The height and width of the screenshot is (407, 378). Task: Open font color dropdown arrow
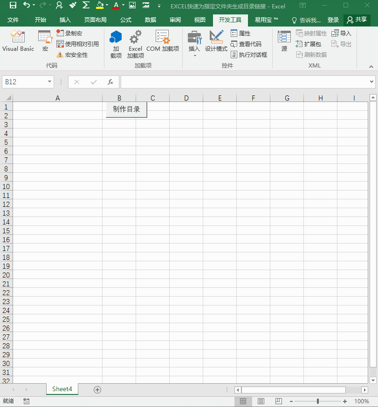(123, 5)
